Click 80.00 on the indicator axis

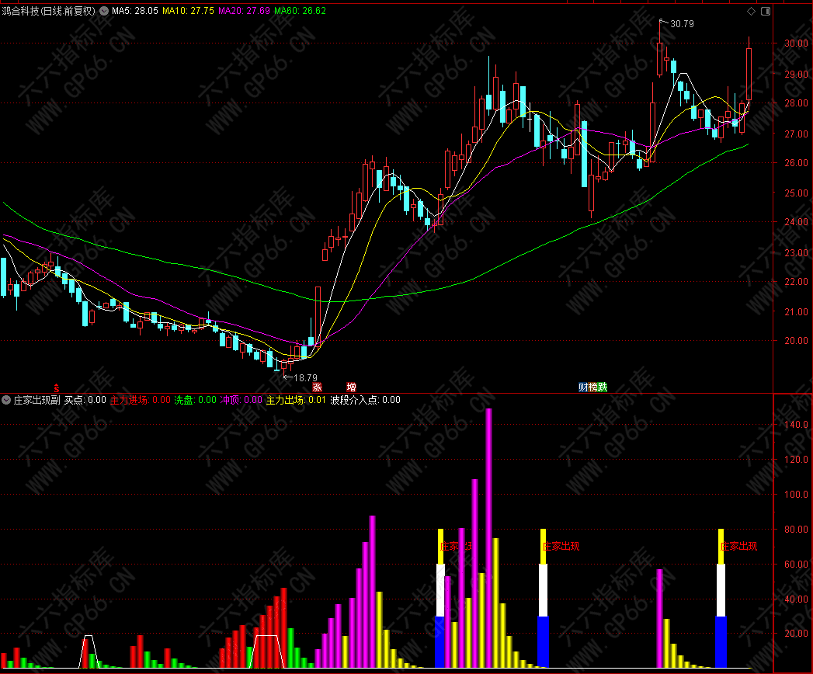tap(796, 530)
